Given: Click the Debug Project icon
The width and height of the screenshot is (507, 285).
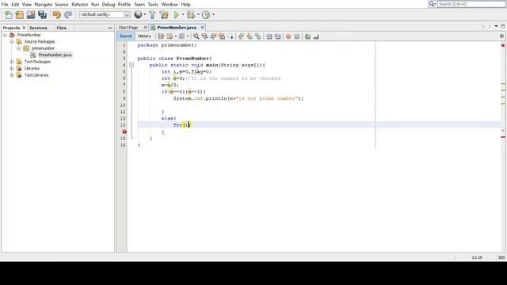Looking at the screenshot, I should click(x=191, y=15).
